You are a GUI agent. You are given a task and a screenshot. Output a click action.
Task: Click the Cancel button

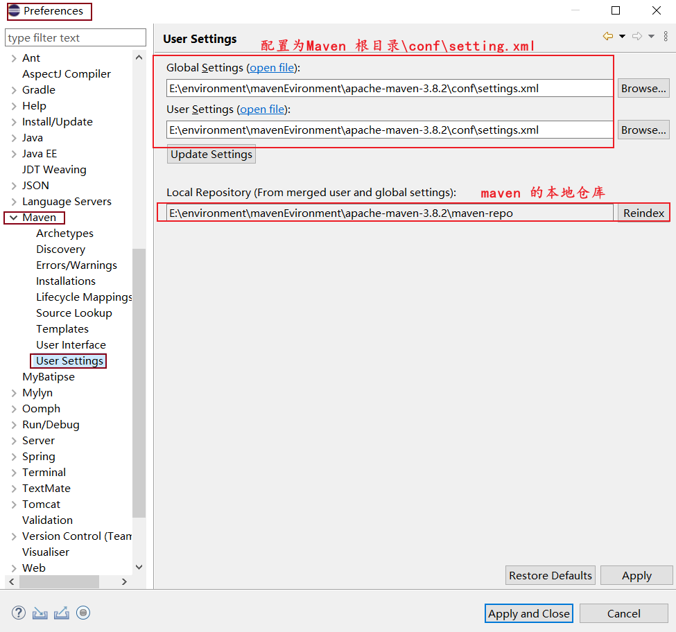click(623, 613)
